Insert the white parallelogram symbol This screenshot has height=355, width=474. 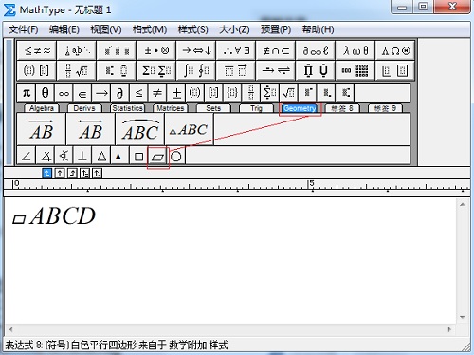tap(157, 157)
